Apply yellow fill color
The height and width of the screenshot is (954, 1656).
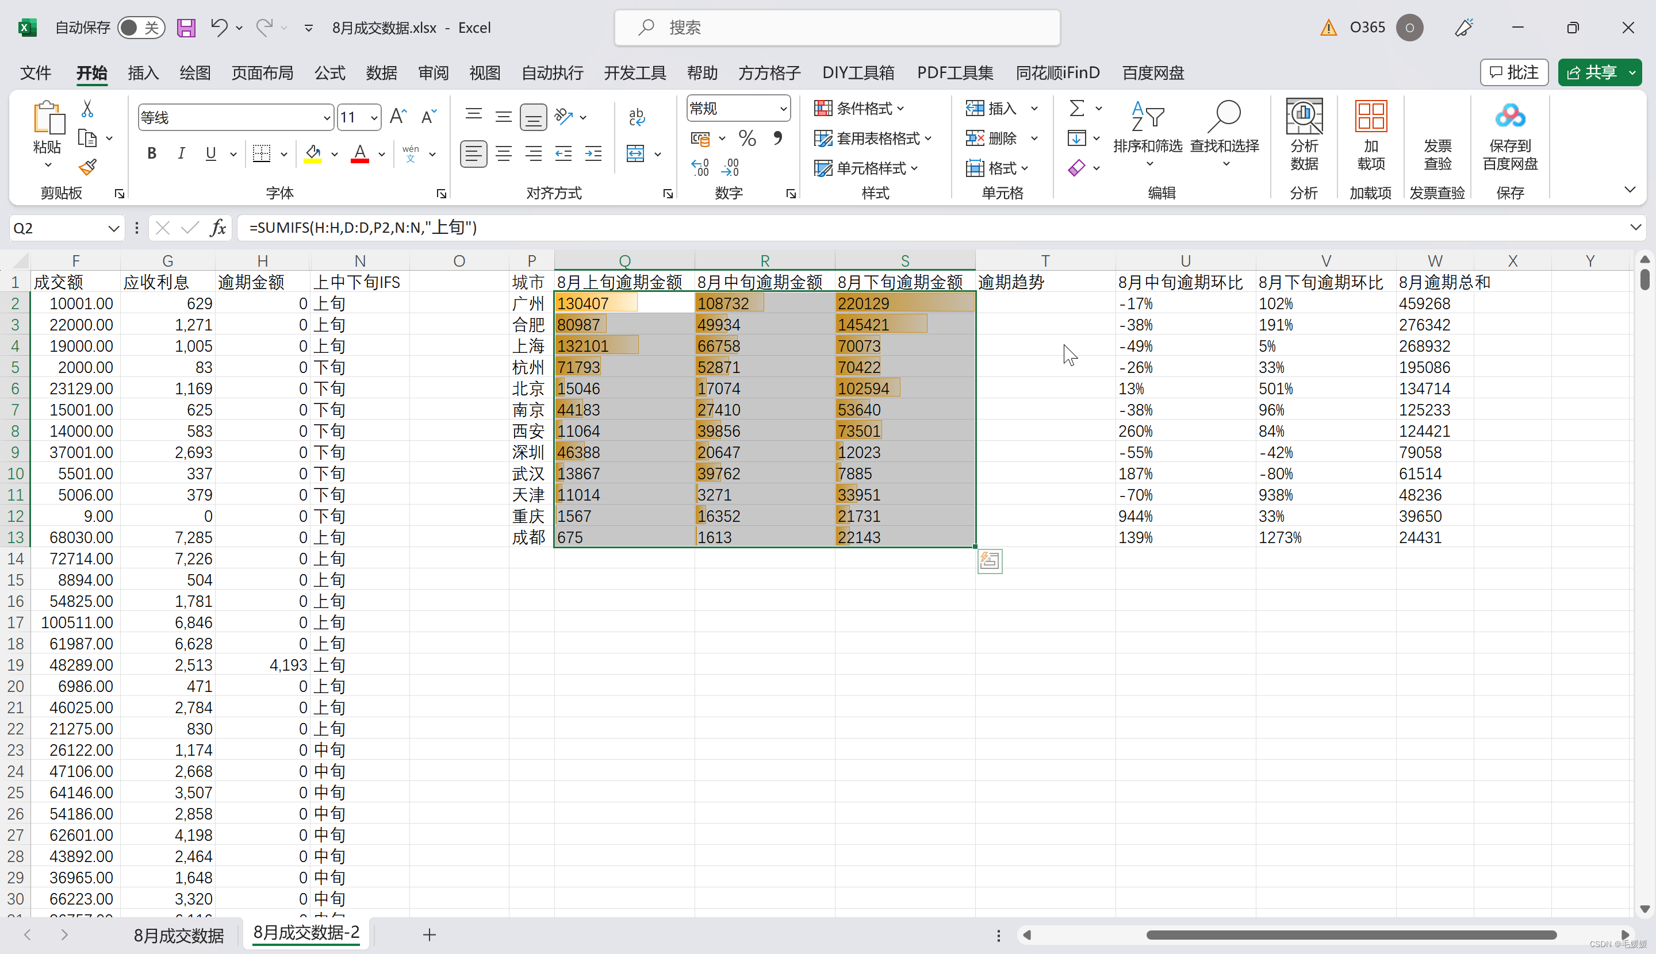pyautogui.click(x=313, y=154)
